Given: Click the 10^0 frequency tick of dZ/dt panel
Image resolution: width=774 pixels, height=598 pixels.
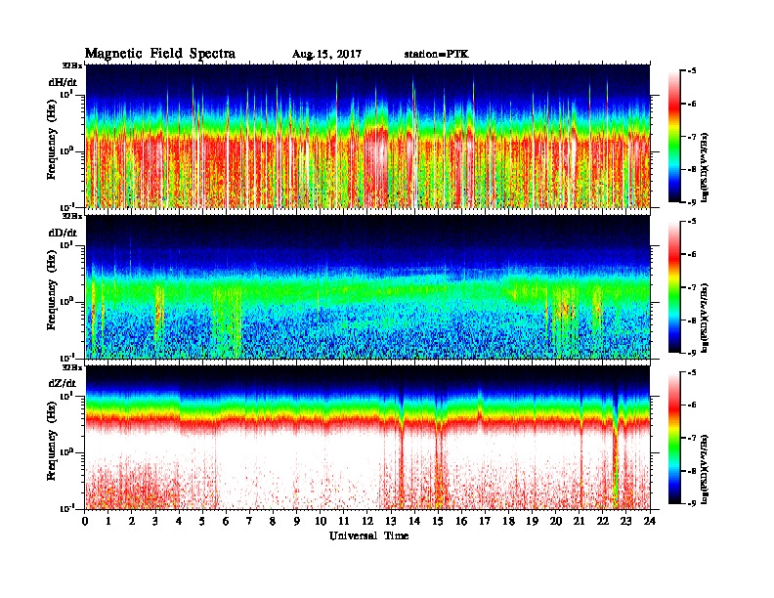Looking at the screenshot, I should coord(67,451).
